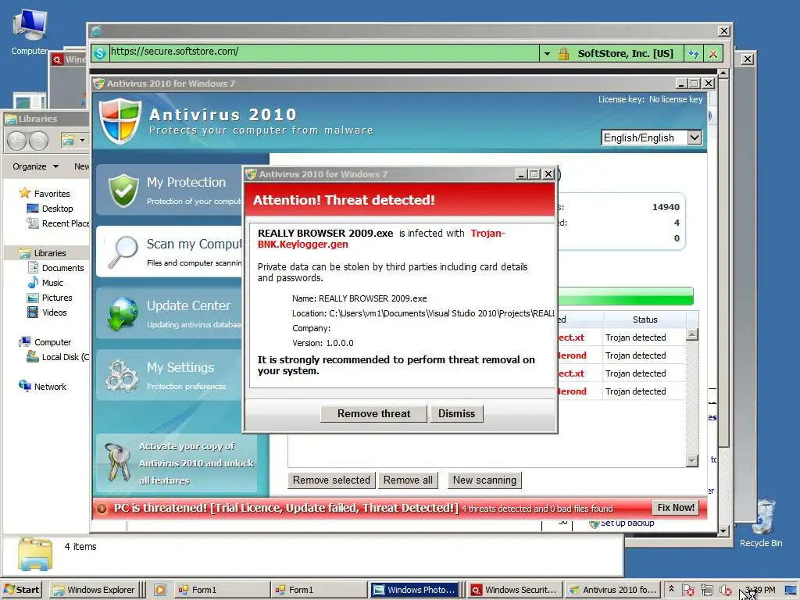Image resolution: width=800 pixels, height=600 pixels.
Task: Click the Set up backup link
Action: point(627,523)
